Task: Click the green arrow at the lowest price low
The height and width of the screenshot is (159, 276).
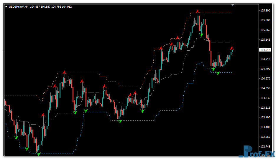Action: point(38,154)
